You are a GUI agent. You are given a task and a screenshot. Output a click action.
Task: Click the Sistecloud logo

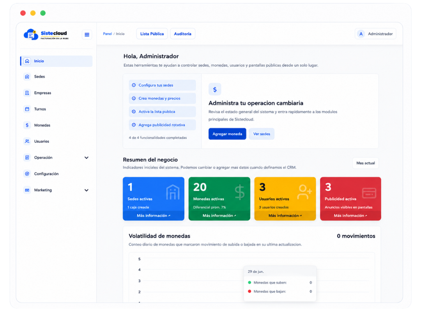tap(46, 34)
